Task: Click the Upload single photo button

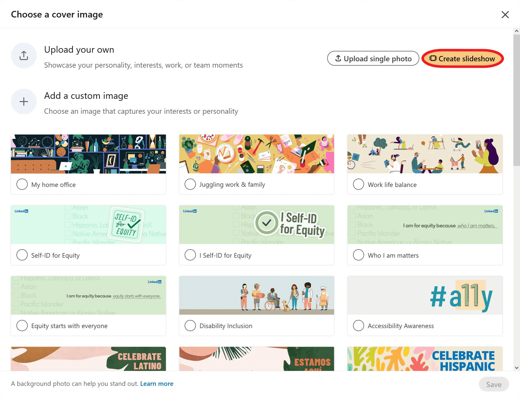Action: pos(373,58)
